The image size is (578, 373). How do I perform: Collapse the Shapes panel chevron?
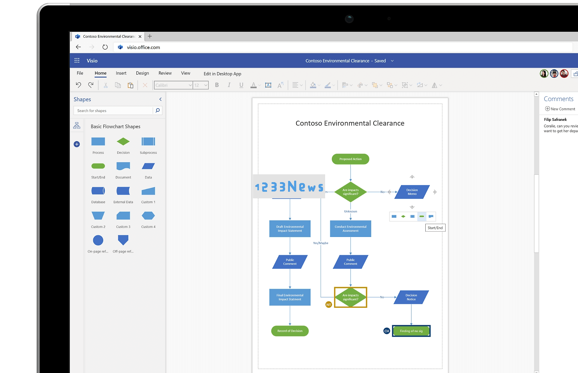pyautogui.click(x=160, y=99)
